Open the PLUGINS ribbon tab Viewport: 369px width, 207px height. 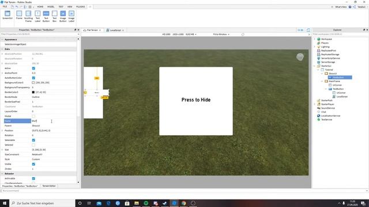coord(81,7)
